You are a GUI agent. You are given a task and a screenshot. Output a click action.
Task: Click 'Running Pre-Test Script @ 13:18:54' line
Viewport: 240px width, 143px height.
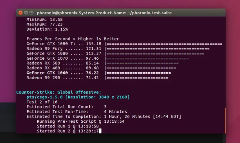pyautogui.click(x=80, y=122)
